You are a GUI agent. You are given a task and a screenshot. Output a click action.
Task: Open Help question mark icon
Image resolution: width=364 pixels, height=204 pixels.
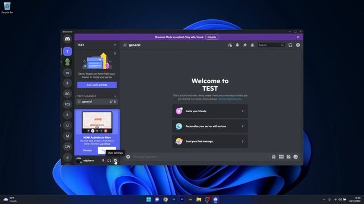point(298,45)
